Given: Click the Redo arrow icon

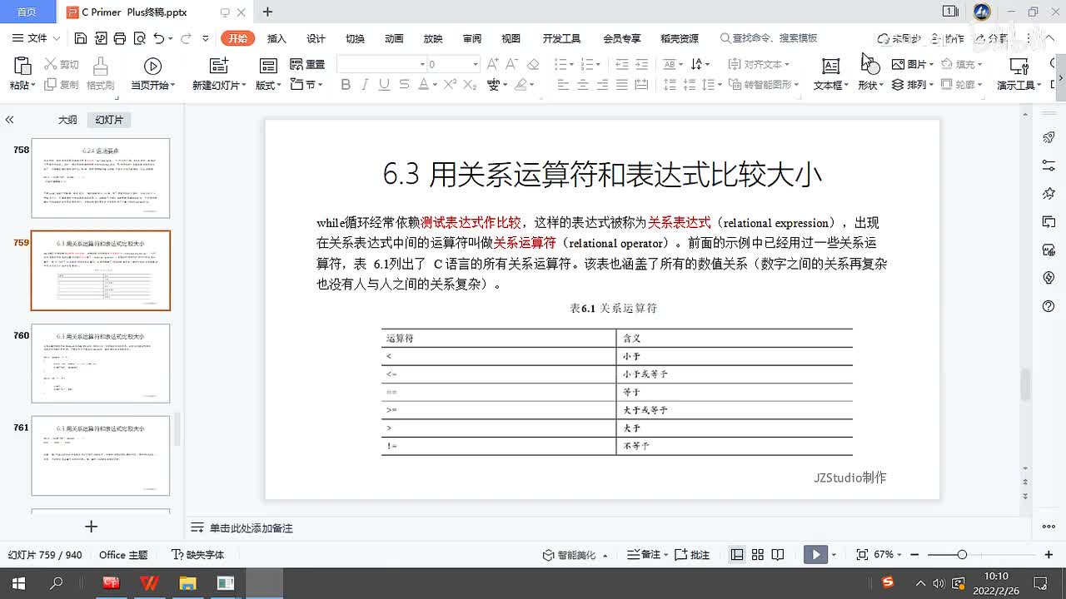Looking at the screenshot, I should pos(185,38).
